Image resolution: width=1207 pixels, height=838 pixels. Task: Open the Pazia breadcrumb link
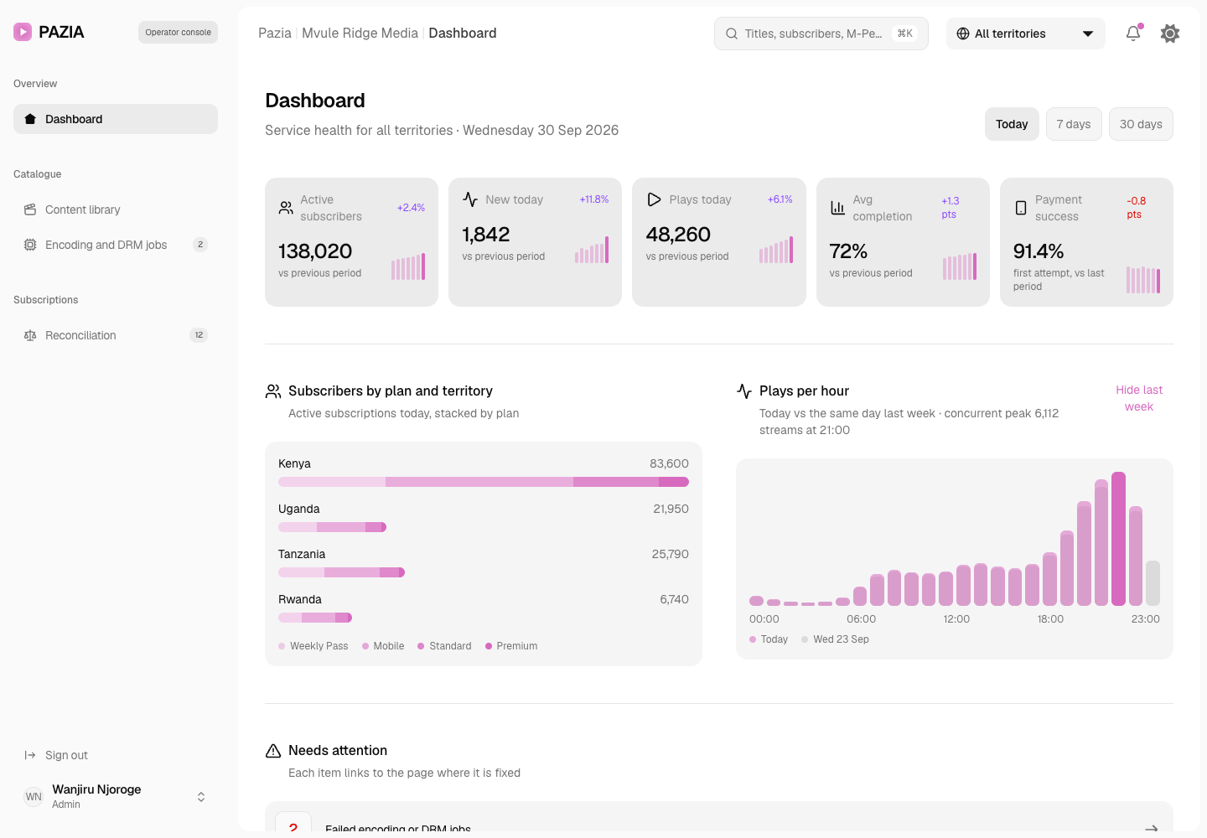[275, 34]
